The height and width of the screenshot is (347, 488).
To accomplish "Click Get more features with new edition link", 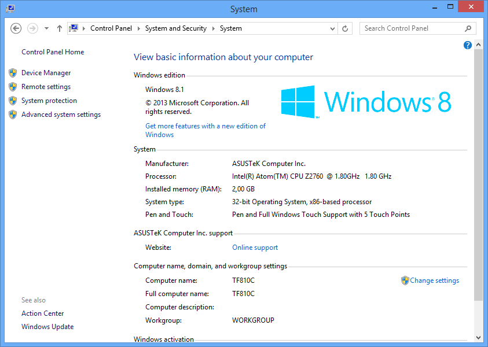I will 206,130.
